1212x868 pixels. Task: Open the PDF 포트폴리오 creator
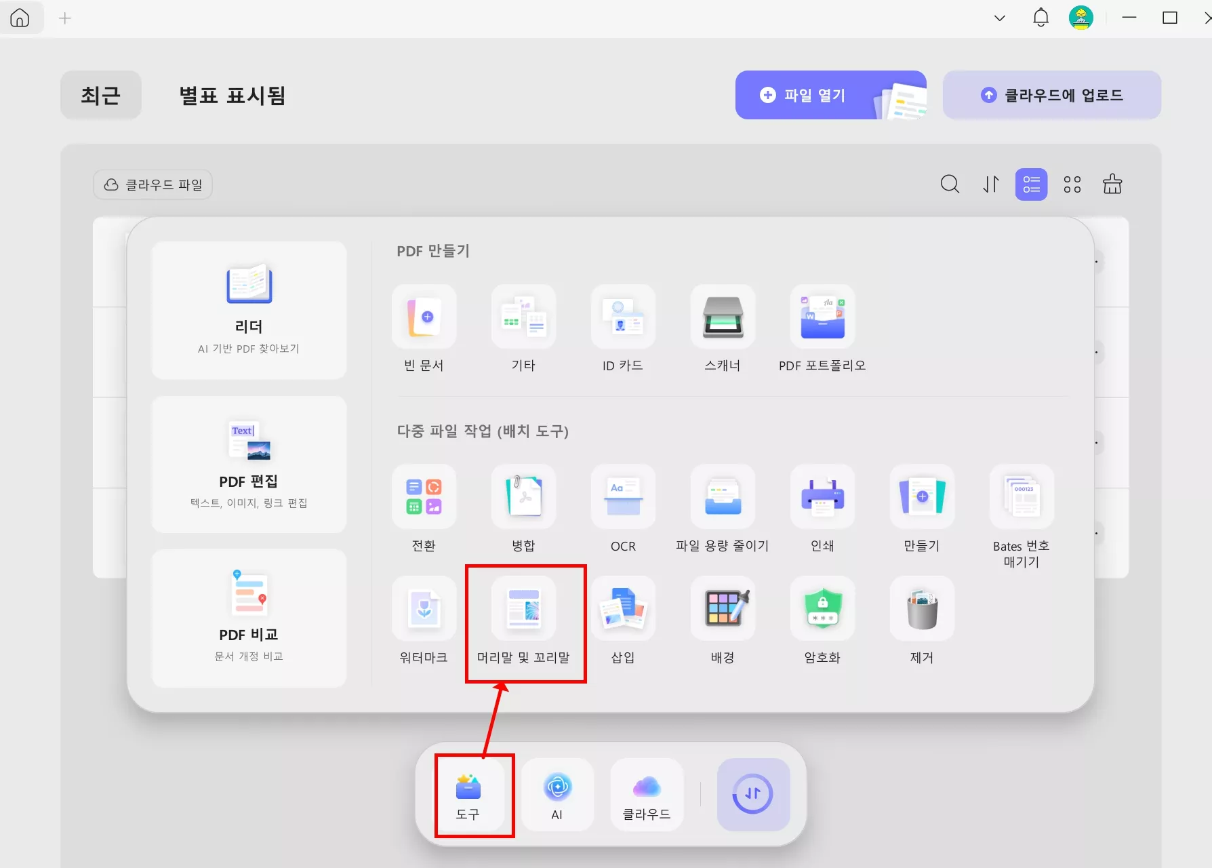click(x=822, y=329)
